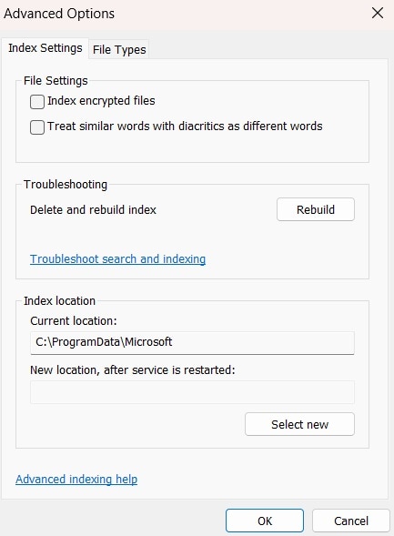Viewport: 394px width, 536px height.
Task: Click the 'Advanced Options' title text
Action: click(59, 14)
